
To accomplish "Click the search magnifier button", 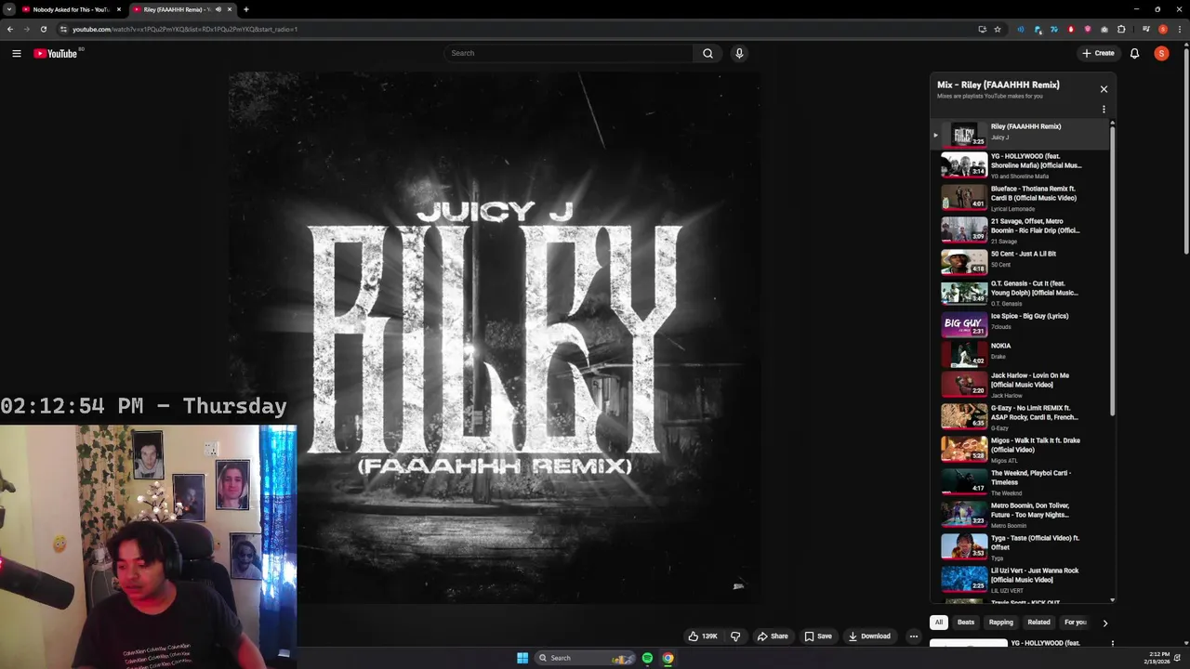I will tap(707, 53).
